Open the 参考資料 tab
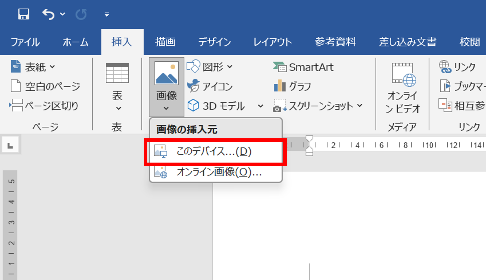 335,42
